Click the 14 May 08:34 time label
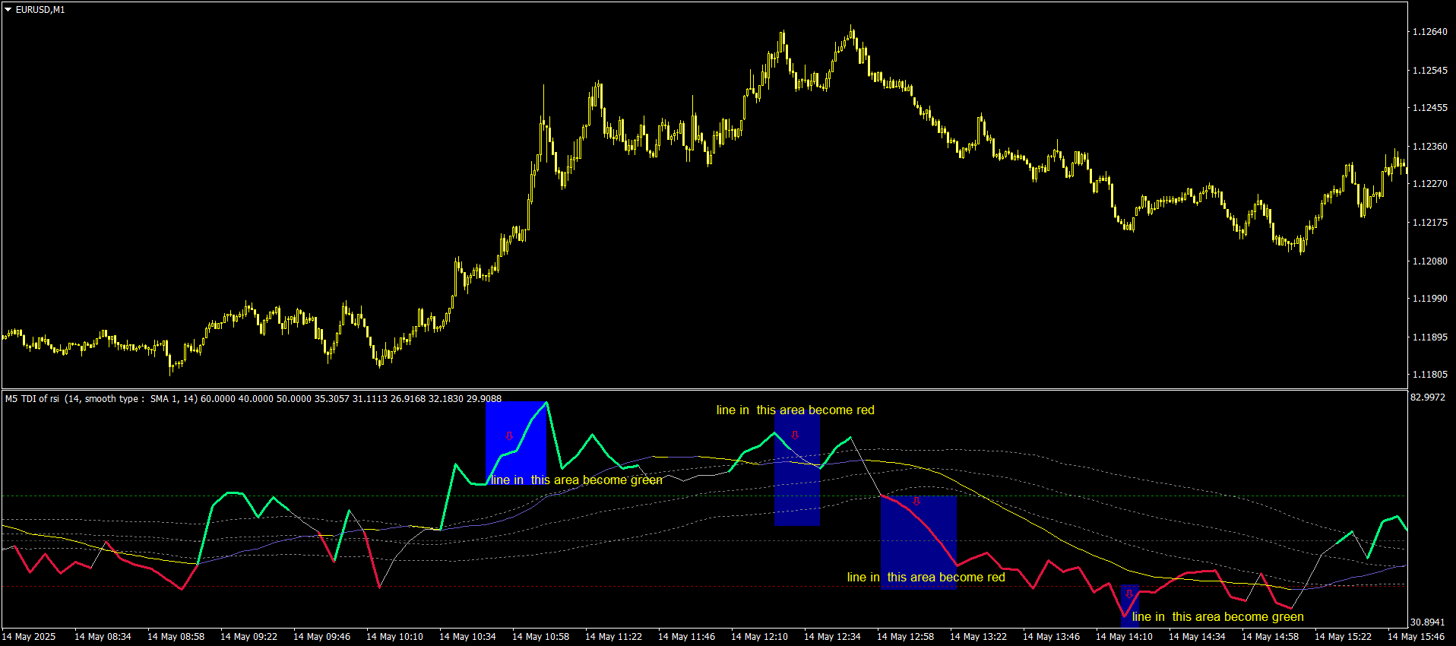Screen dimensions: 1456x646 pyautogui.click(x=103, y=637)
